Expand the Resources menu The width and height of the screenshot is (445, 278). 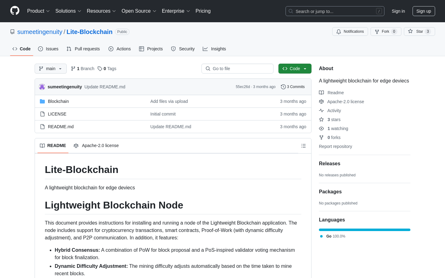(101, 11)
